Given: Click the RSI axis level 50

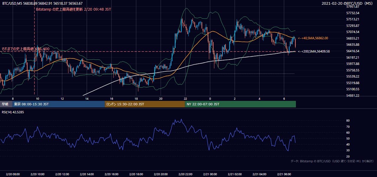Looking at the screenshot, I should click(x=348, y=138).
